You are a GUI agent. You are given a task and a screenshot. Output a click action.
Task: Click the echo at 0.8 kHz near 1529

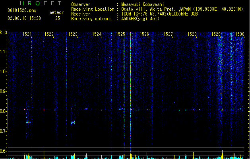[x=222, y=110]
